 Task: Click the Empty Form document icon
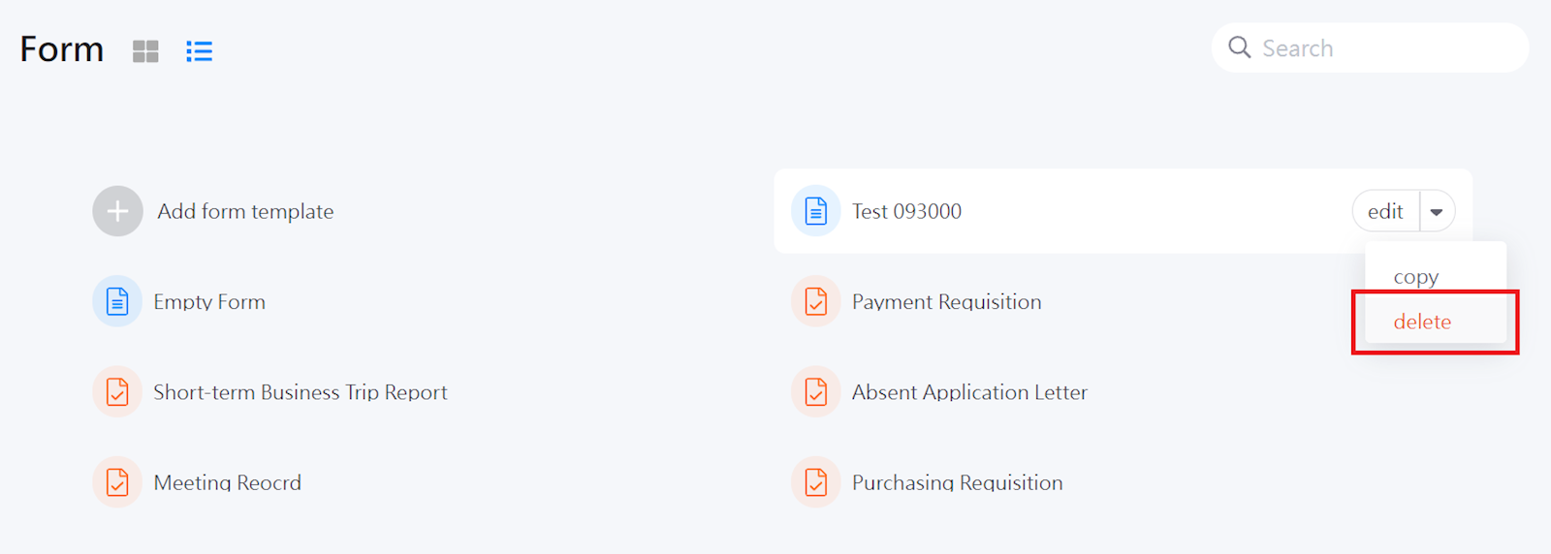pos(117,301)
